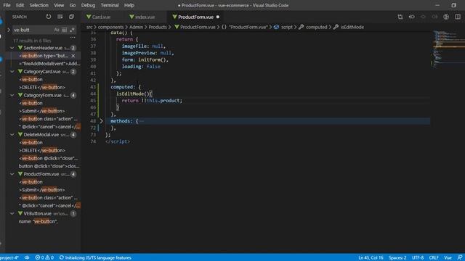Open the name: "ve-button" result under VEButton.vue
The height and width of the screenshot is (261, 465).
[38, 221]
